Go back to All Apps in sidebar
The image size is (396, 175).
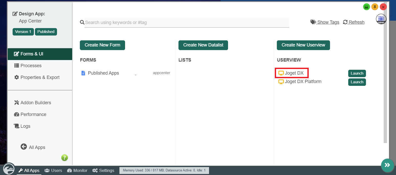33,147
